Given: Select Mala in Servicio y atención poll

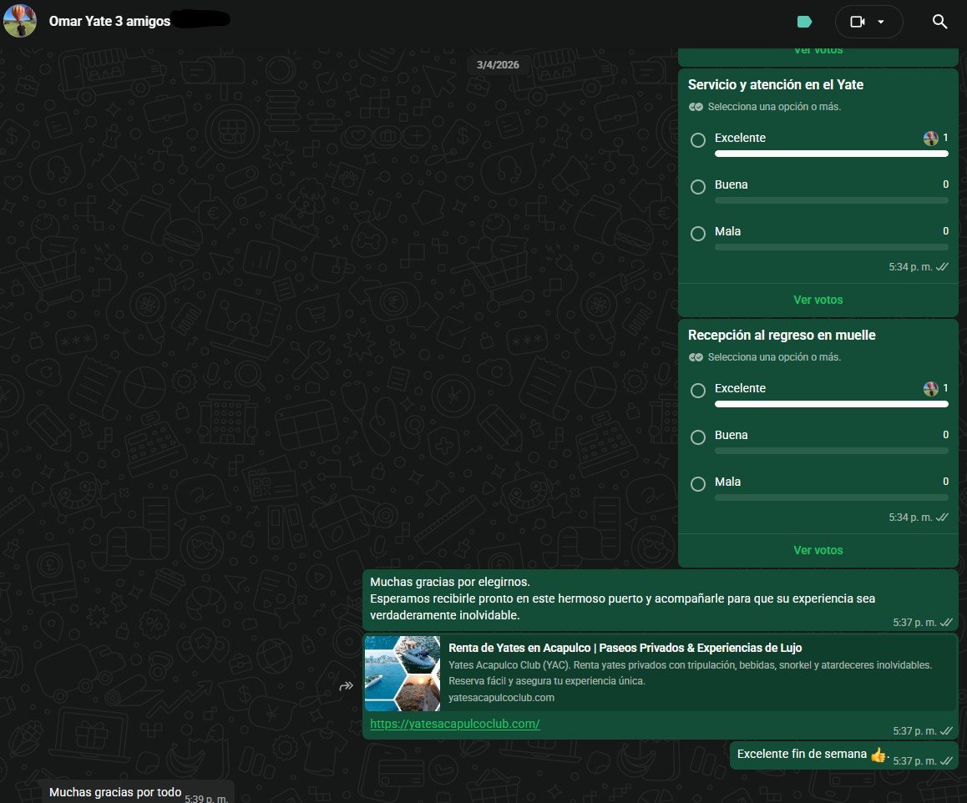Looking at the screenshot, I should [x=697, y=234].
